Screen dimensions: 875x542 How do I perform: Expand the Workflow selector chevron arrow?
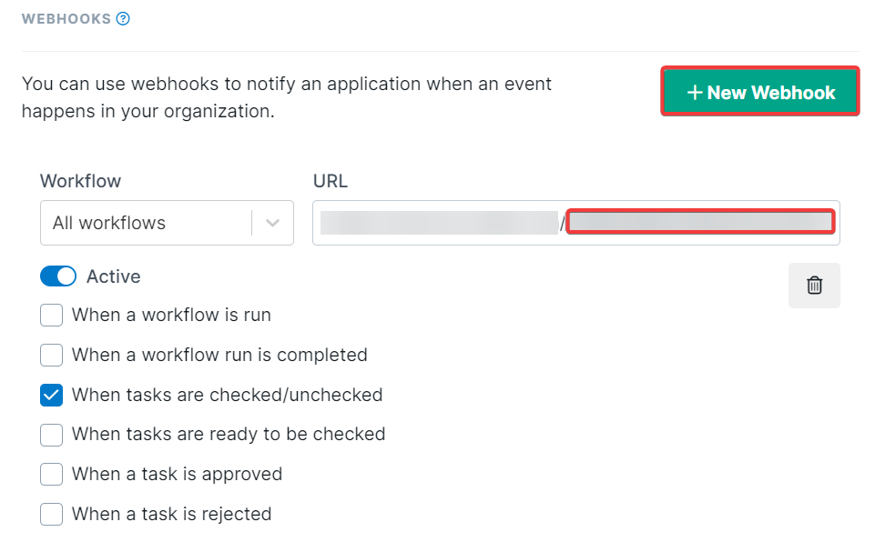click(272, 223)
